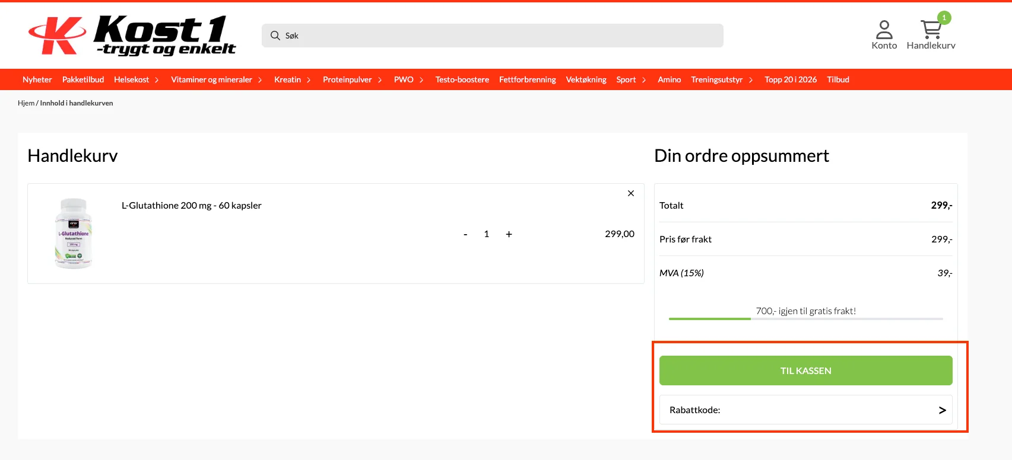Open the Treningsutstyr category
Screen dimensions: 1012x460
[x=717, y=79]
